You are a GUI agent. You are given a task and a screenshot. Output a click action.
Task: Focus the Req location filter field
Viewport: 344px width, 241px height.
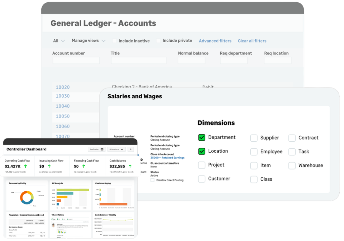click(278, 60)
